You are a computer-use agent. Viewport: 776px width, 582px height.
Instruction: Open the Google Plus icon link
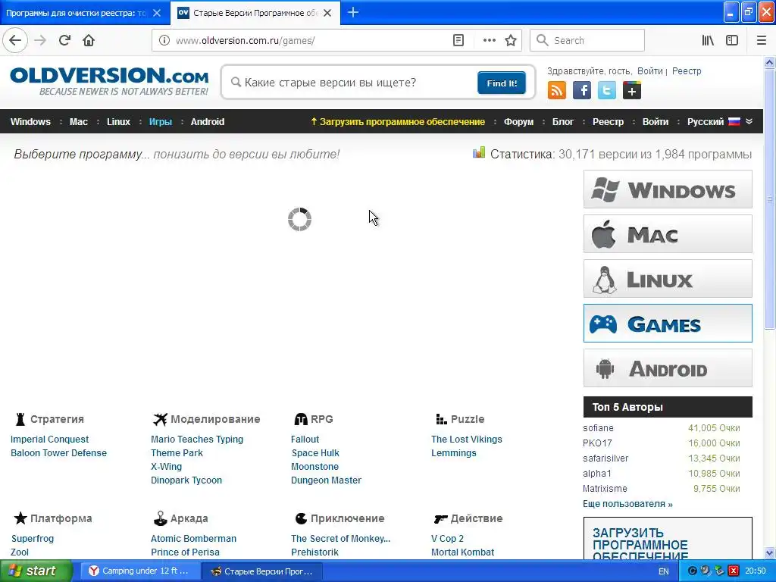coord(632,90)
